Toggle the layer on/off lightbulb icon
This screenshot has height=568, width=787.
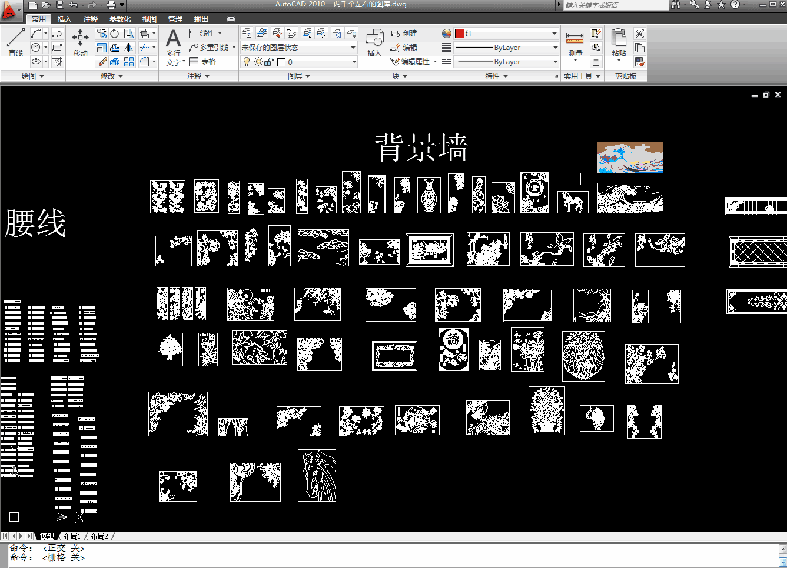(x=247, y=62)
